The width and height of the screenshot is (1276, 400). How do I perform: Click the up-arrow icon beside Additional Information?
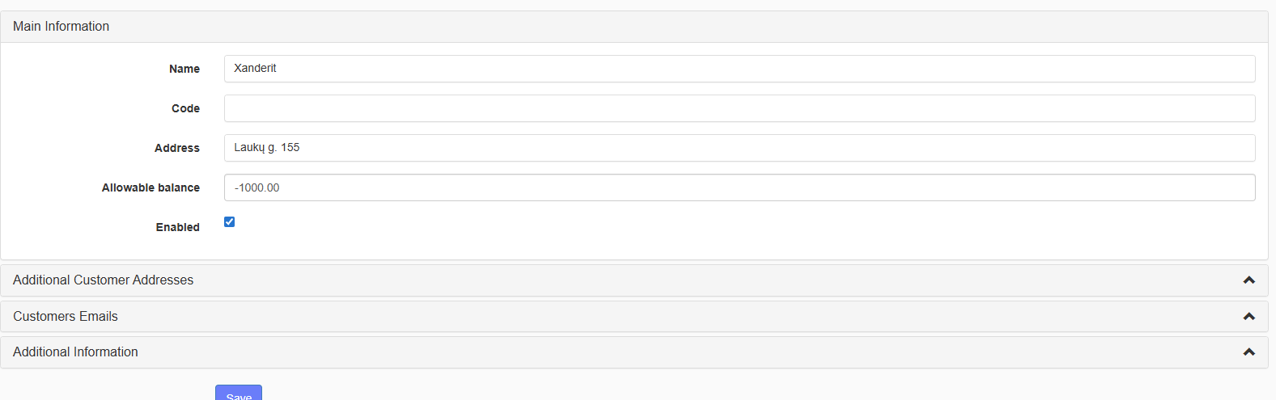click(x=1248, y=352)
